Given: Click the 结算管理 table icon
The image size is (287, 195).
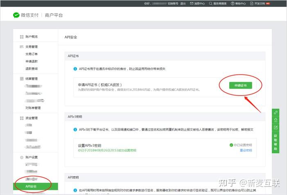Looking at the screenshot, I should click(22, 79).
